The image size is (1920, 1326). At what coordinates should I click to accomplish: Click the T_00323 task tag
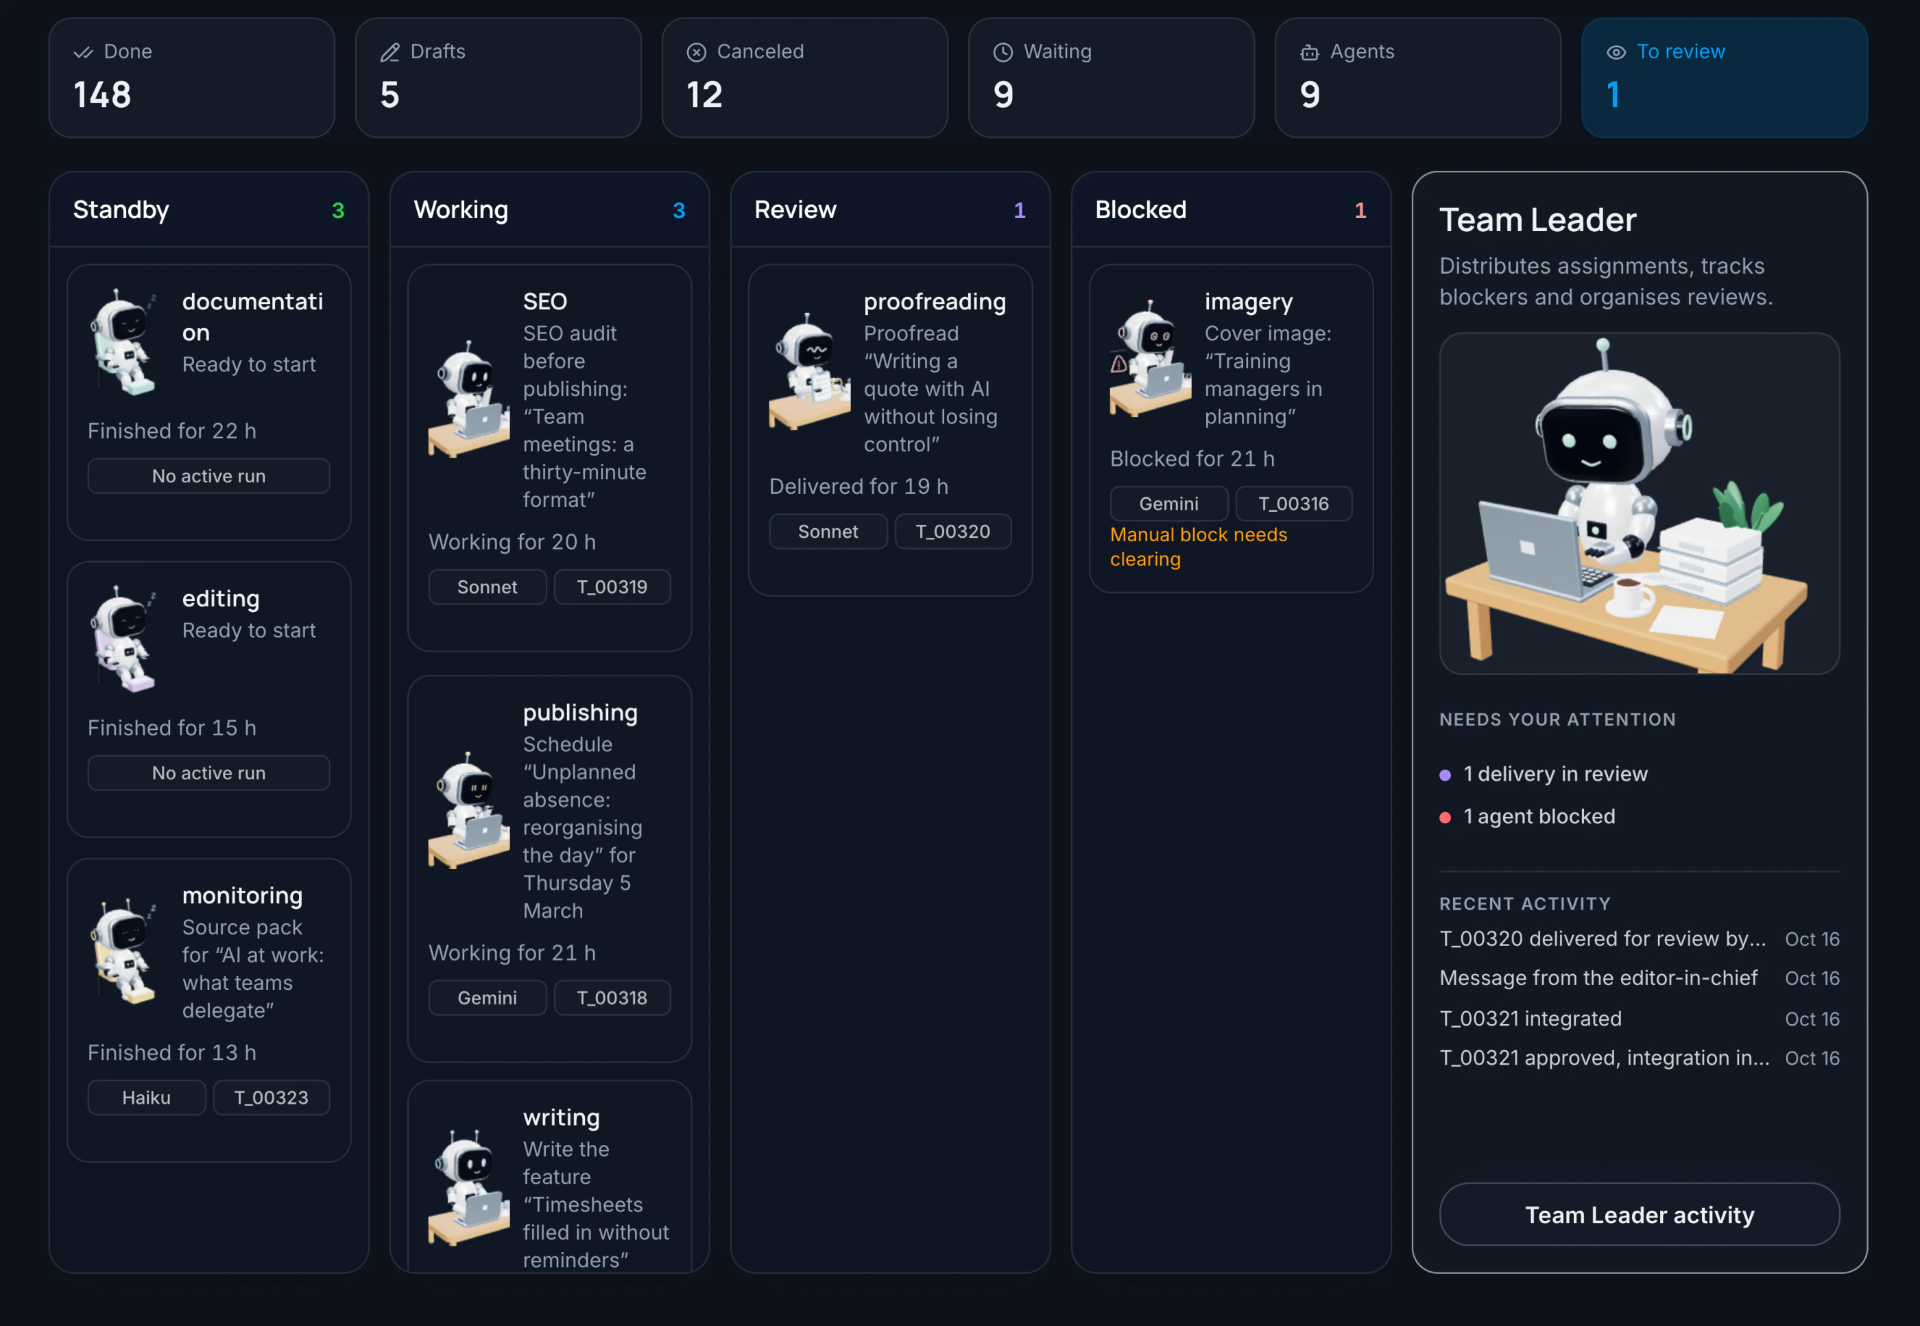272,1098
